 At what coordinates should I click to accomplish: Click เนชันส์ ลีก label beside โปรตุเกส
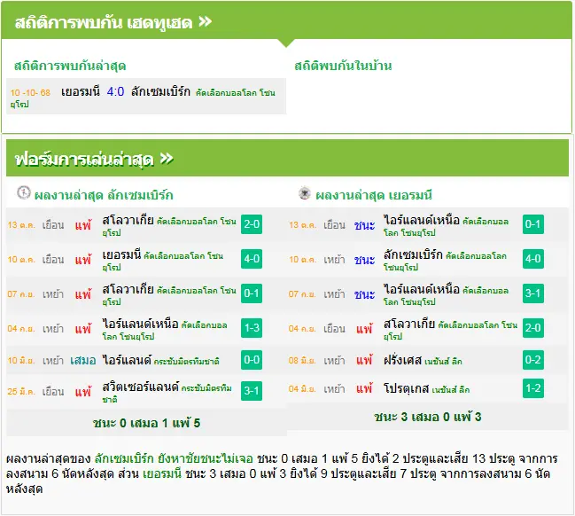(451, 390)
